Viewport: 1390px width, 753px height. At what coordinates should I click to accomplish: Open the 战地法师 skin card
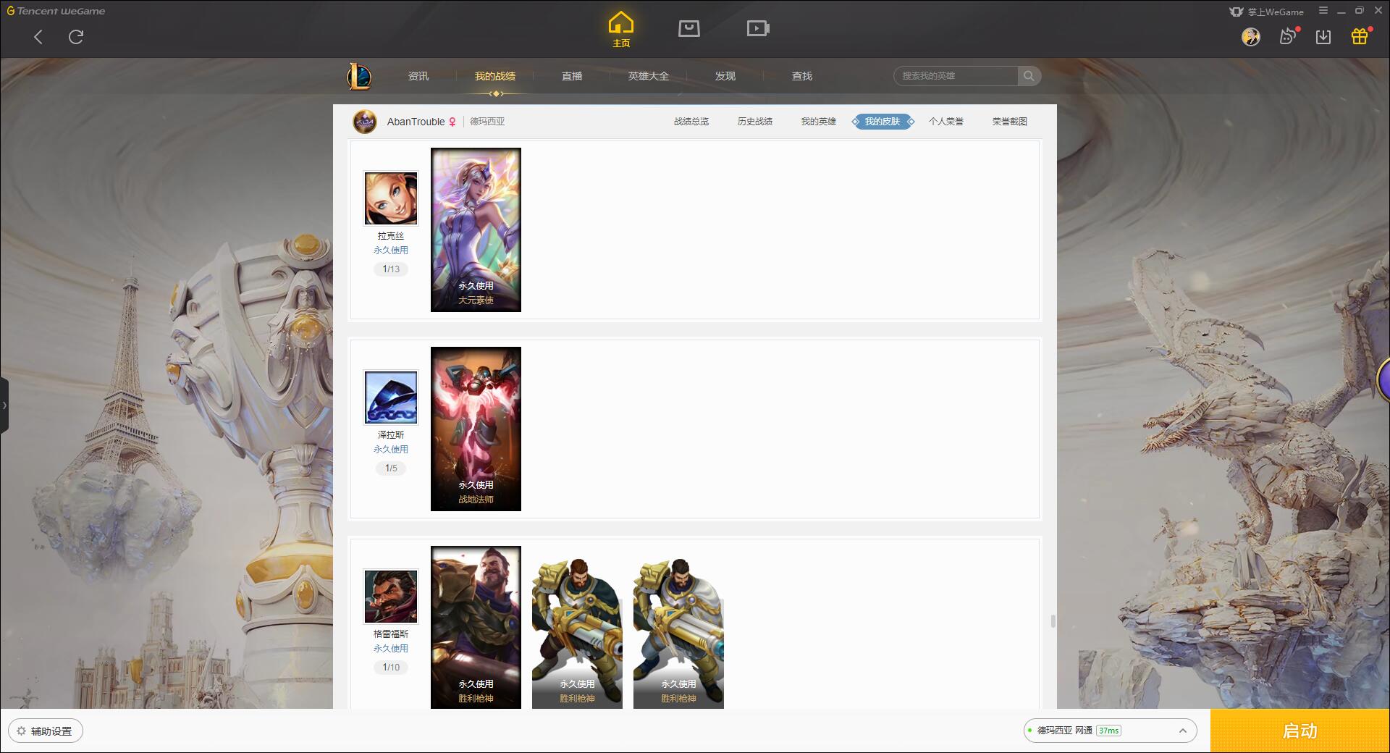coord(476,429)
